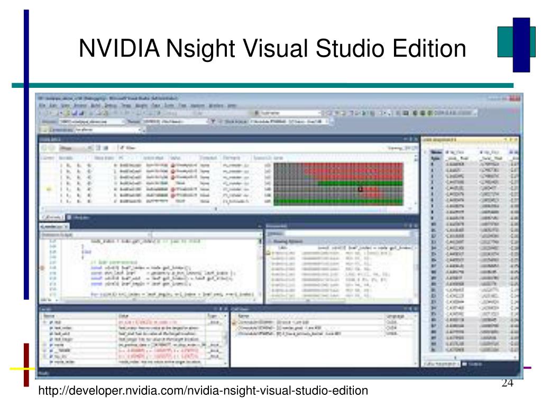Click the yellow current-instruction arrow in Disassembly

point(269,254)
